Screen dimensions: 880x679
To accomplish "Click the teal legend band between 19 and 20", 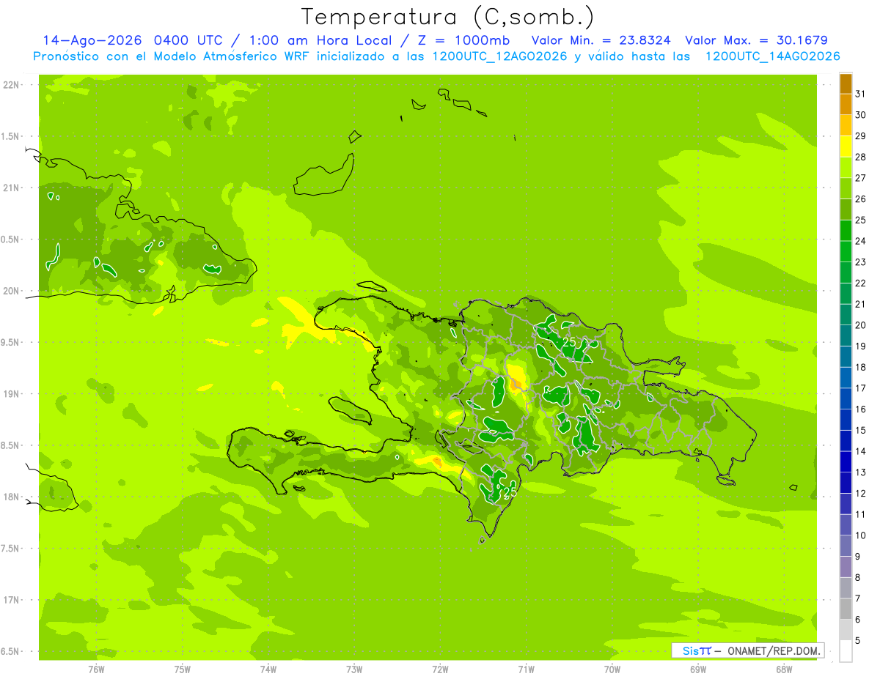I will pos(846,335).
